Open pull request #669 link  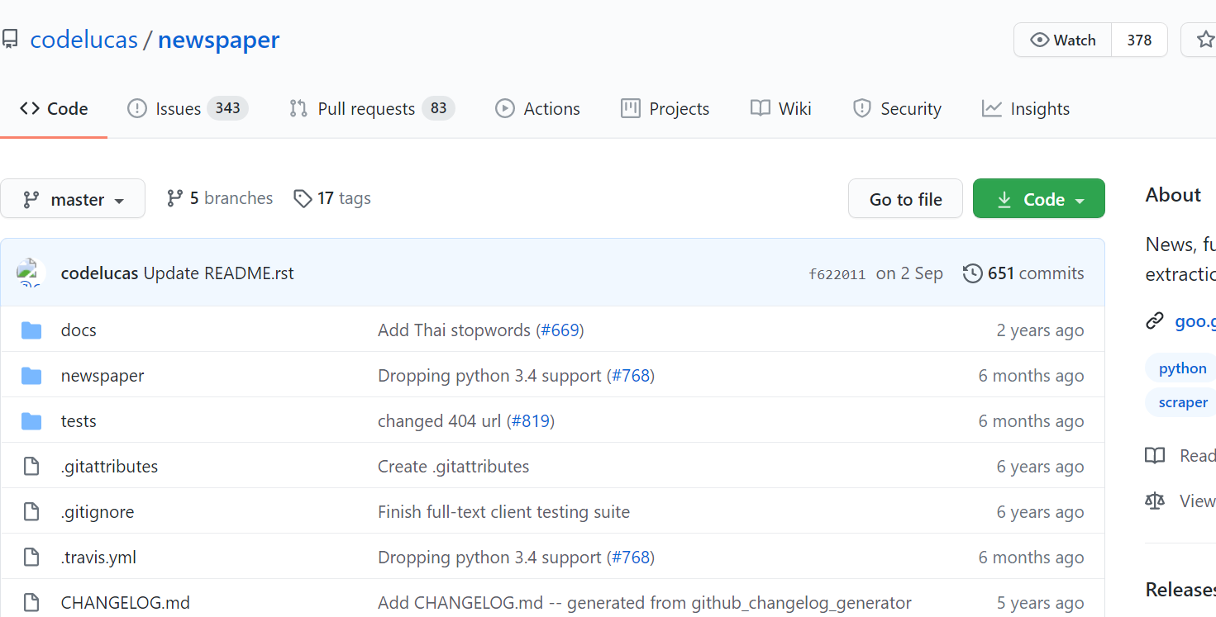tap(560, 330)
